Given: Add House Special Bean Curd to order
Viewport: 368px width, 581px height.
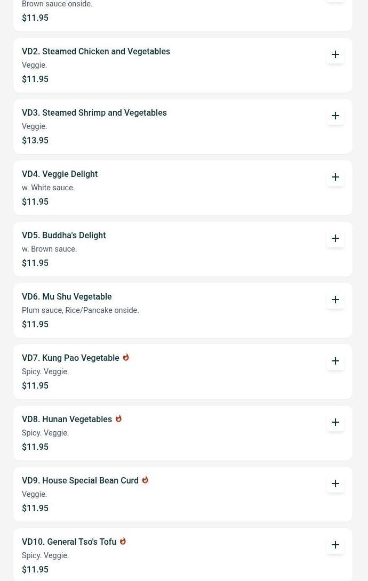Looking at the screenshot, I should (x=335, y=483).
